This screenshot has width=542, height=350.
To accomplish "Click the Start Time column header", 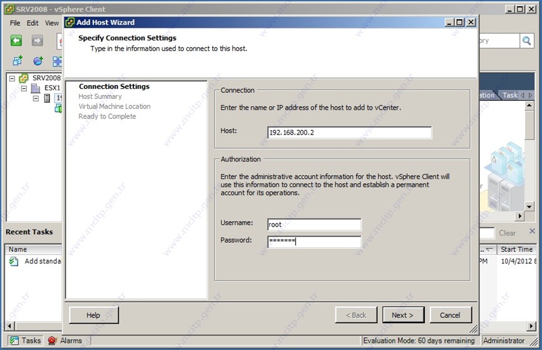I will 517,249.
